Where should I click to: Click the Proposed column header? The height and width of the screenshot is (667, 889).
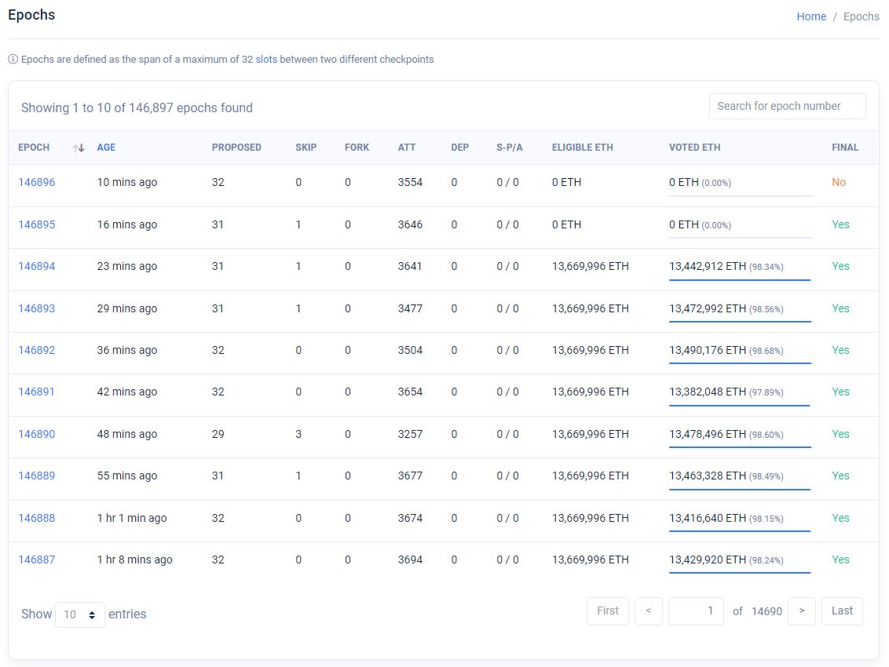(x=236, y=148)
